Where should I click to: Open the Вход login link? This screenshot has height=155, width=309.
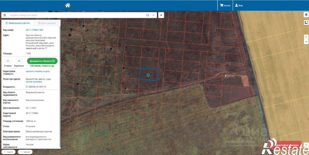(x=239, y=6)
